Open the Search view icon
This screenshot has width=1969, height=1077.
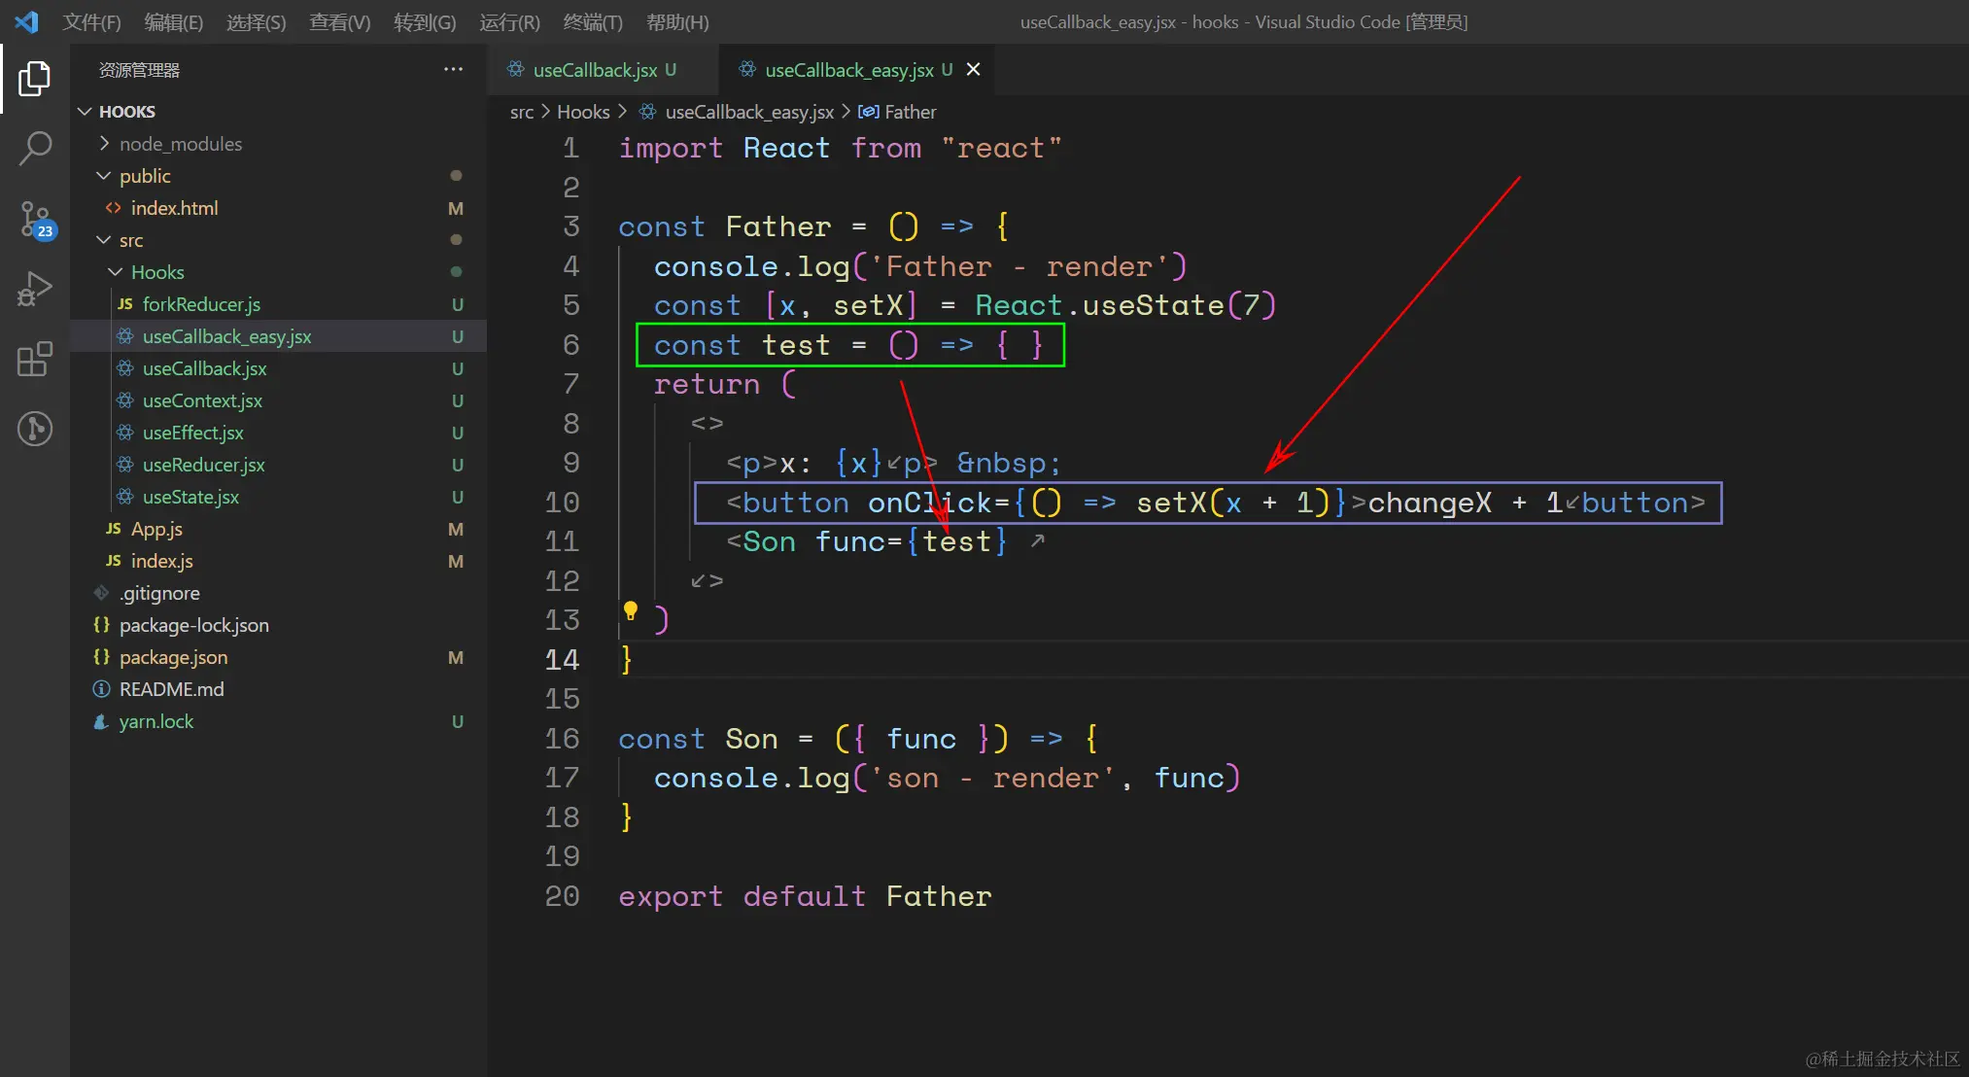tap(34, 149)
